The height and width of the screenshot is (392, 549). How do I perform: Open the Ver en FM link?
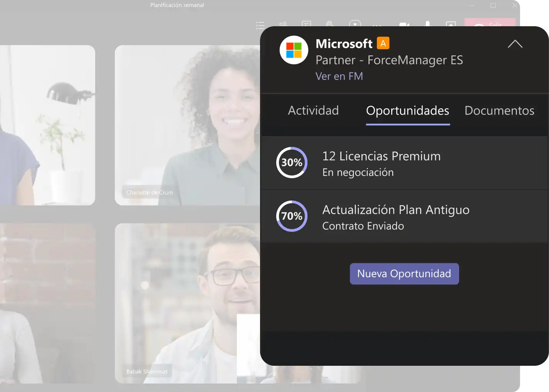click(339, 76)
